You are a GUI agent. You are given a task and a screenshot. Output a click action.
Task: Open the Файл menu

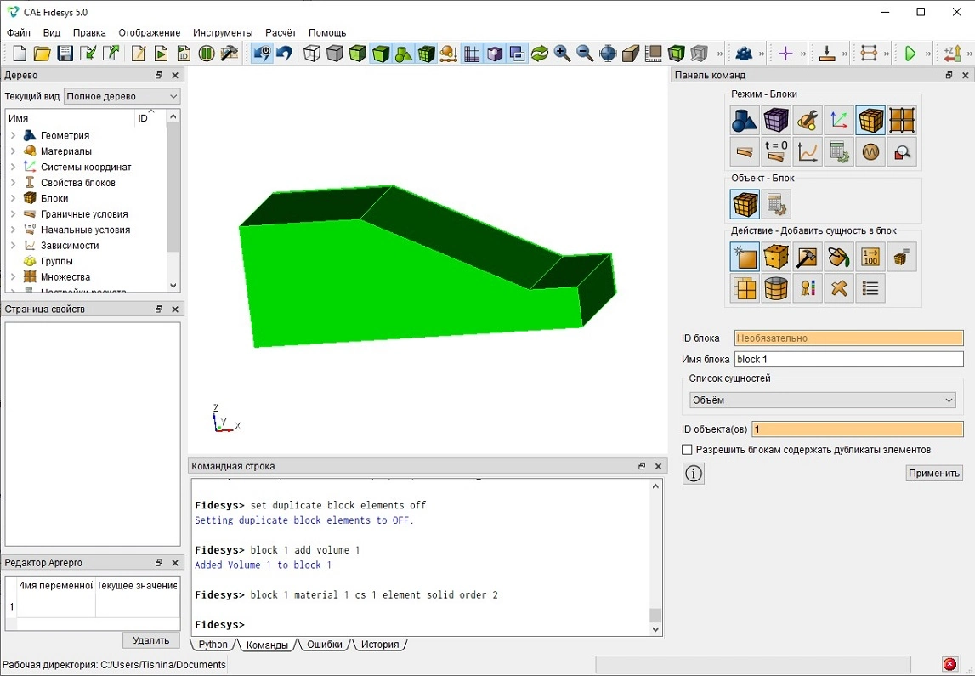point(18,32)
